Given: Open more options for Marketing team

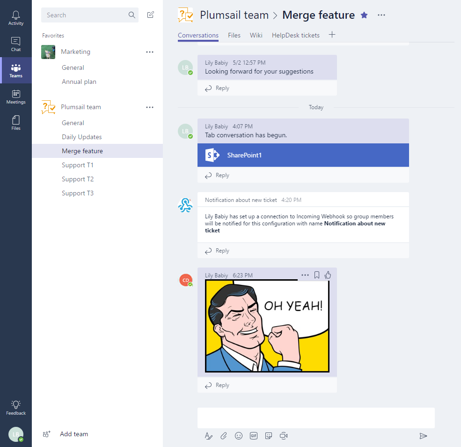Looking at the screenshot, I should point(150,52).
